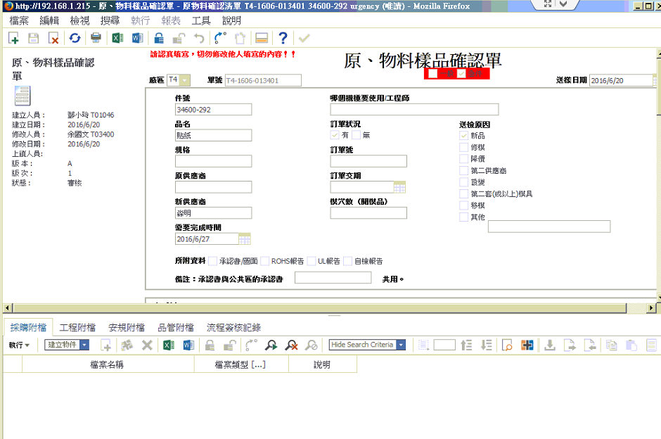Screen dimensions: 661x439
Task: Export to Word from the top toolbar
Action: tap(137, 38)
